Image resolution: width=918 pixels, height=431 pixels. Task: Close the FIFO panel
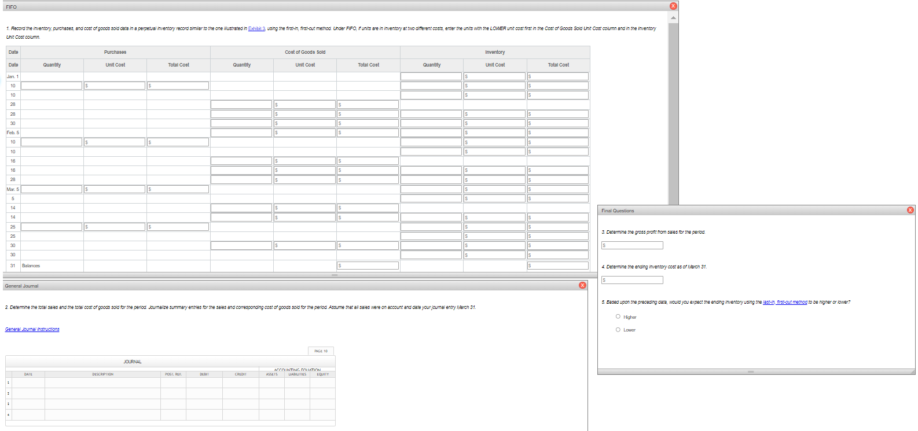(673, 6)
